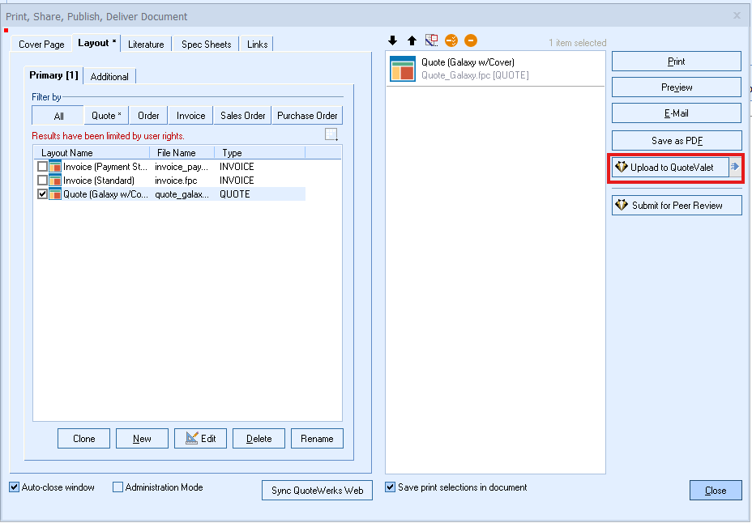Viewport: 752px width, 523px height.
Task: Click the layout list options icon beside arrows
Action: 432,40
